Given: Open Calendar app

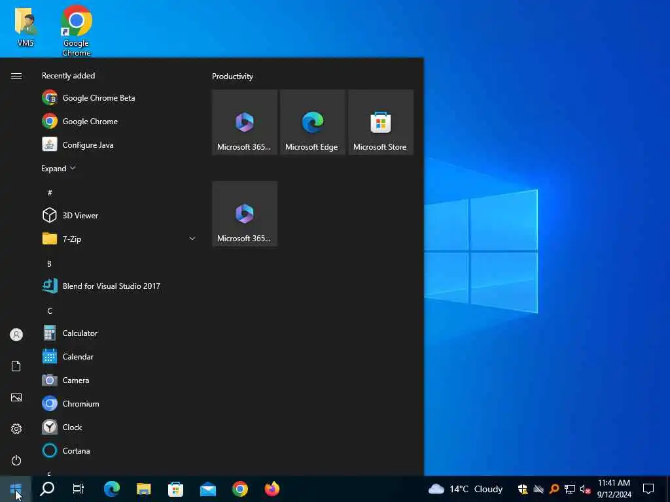Looking at the screenshot, I should [x=119, y=356].
